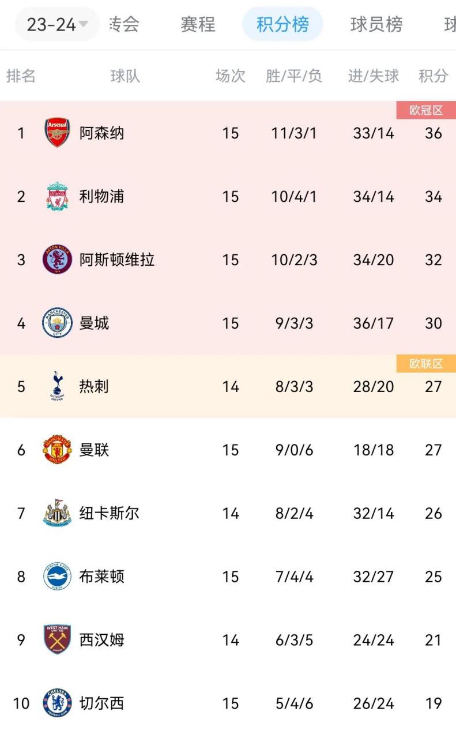Open the 阿森纳 team page link
Screen dimensions: 456x738
click(100, 133)
